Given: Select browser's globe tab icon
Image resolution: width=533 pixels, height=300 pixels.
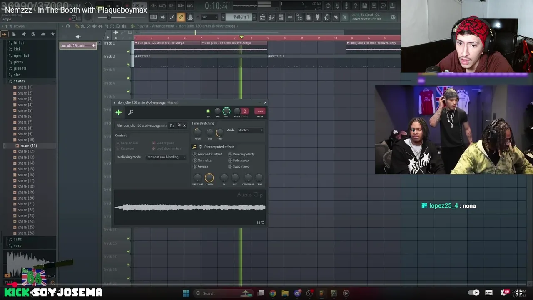Looking at the screenshot, I should [x=33, y=34].
